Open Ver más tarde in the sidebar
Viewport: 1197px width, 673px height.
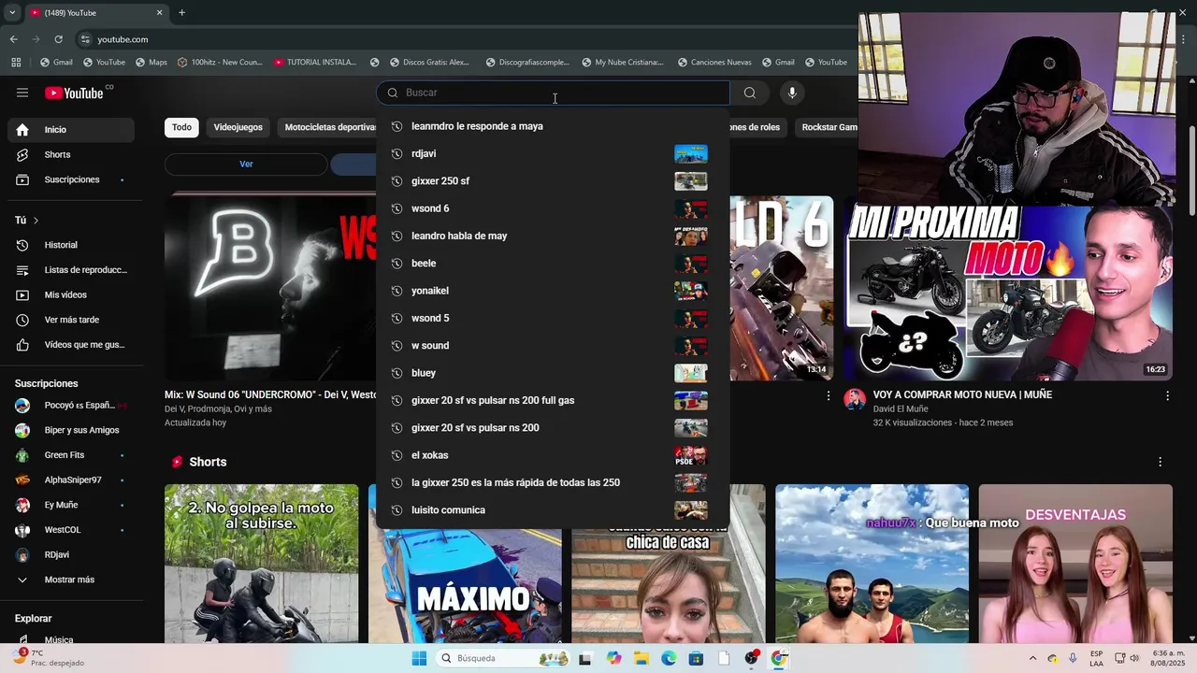(71, 320)
